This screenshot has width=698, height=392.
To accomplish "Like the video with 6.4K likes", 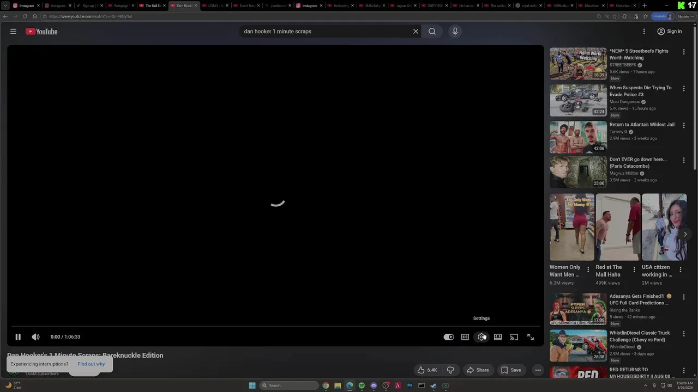I will pyautogui.click(x=428, y=370).
